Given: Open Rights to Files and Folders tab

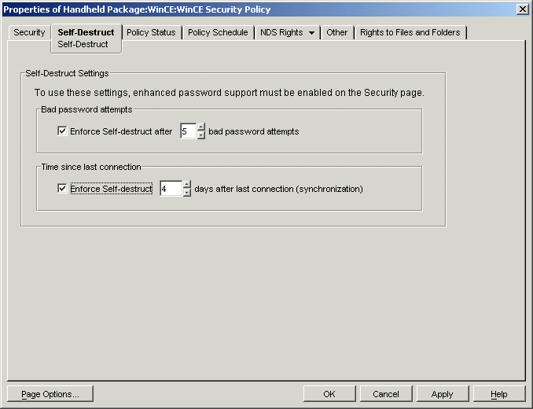Looking at the screenshot, I should tap(411, 32).
